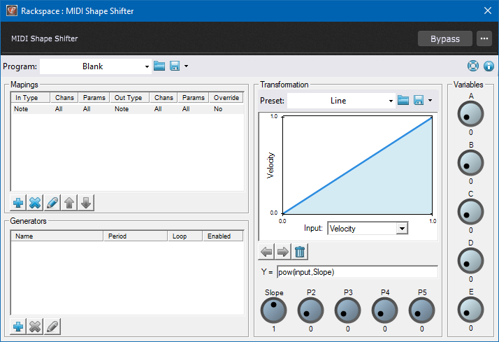The height and width of the screenshot is (342, 499).
Task: Adjust the P3 knob
Action: tap(348, 310)
